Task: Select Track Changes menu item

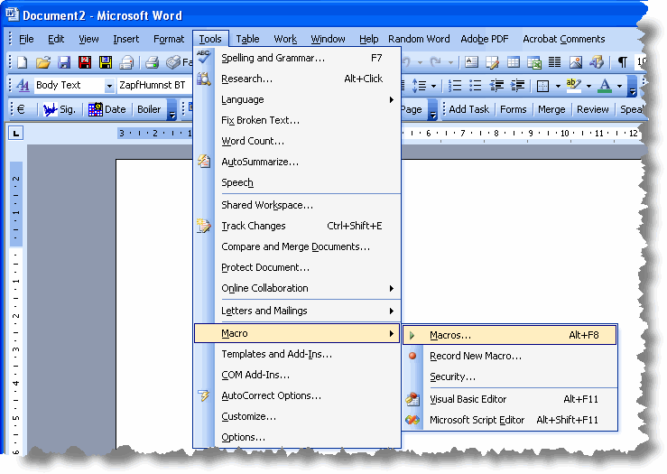Action: (297, 226)
